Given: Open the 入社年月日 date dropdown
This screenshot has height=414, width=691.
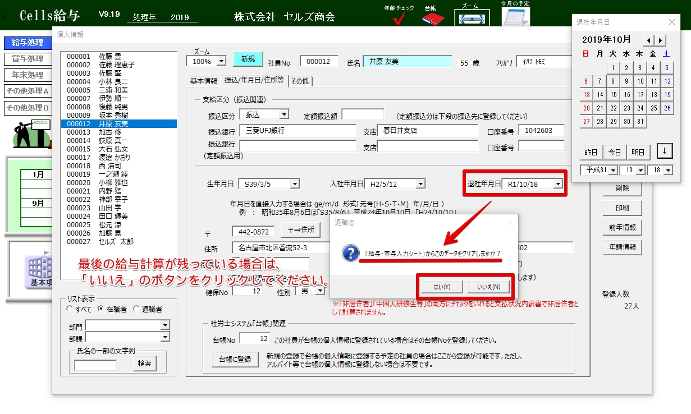Looking at the screenshot, I should pos(420,183).
